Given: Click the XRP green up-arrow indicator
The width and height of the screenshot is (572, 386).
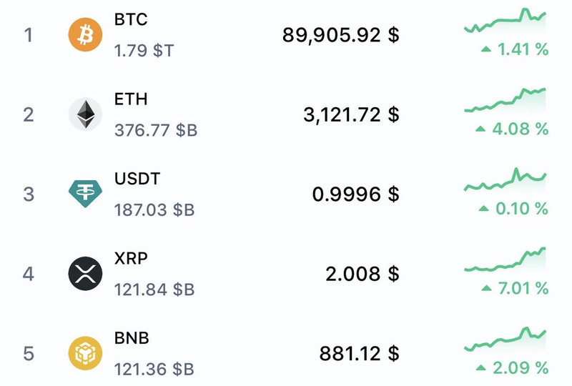Looking at the screenshot, I should click(486, 289).
